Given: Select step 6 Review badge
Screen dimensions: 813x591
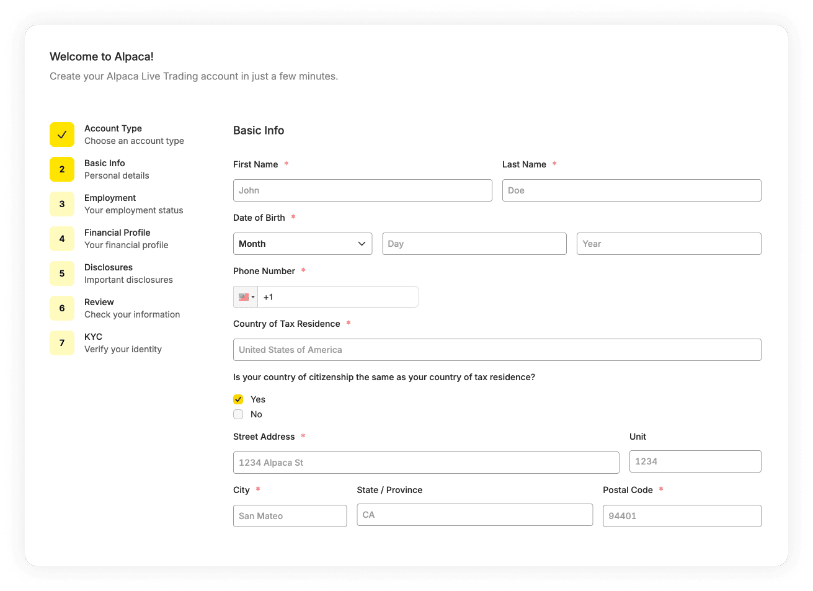Looking at the screenshot, I should coord(62,308).
